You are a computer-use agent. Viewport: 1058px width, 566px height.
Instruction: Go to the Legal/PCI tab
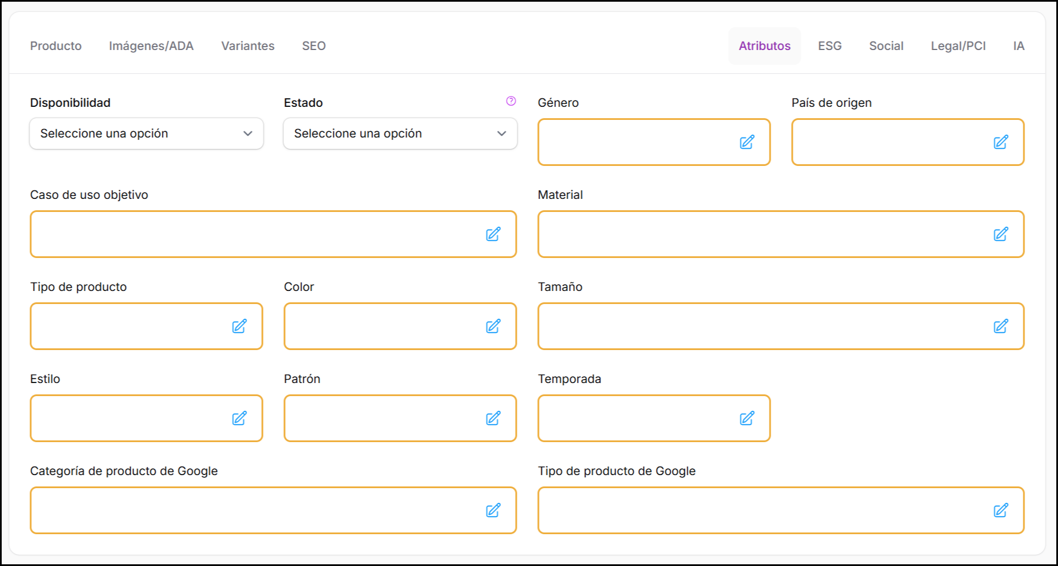958,46
